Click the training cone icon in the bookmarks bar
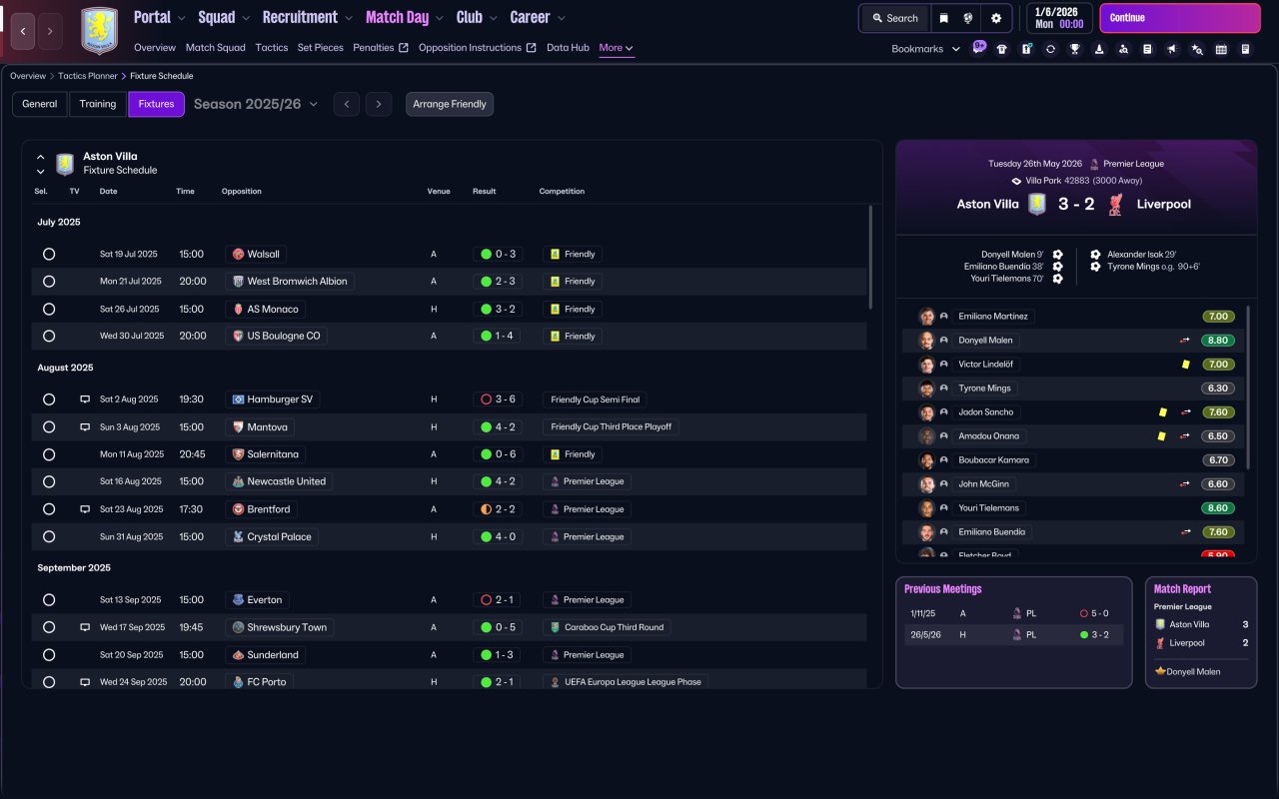Image resolution: width=1279 pixels, height=799 pixels. point(1099,49)
